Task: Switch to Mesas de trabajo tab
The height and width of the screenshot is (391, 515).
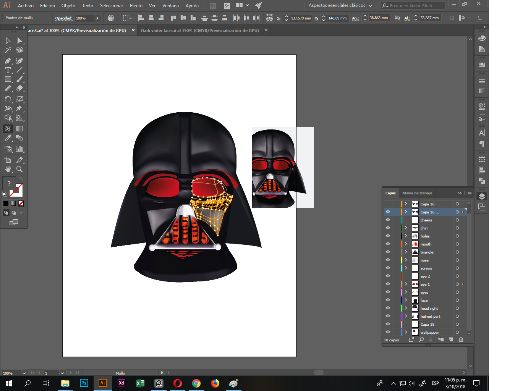Action: click(417, 193)
